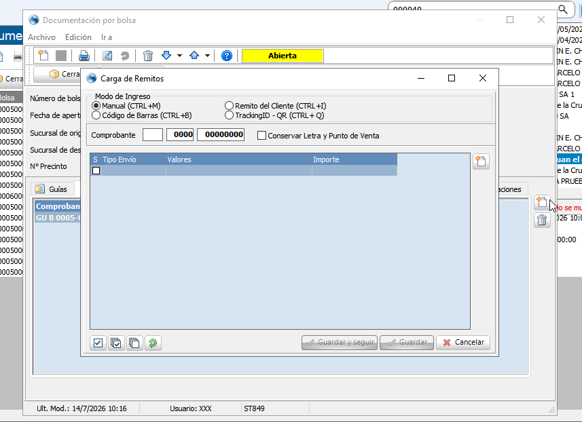This screenshot has height=422, width=582.
Task: Click the Guardar y seguir button
Action: coord(340,342)
